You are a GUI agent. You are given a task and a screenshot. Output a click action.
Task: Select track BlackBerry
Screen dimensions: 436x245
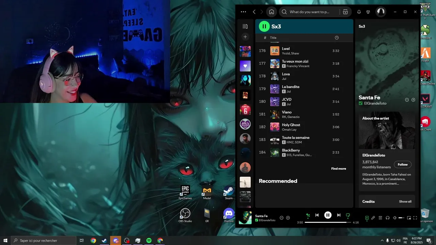tap(304, 152)
